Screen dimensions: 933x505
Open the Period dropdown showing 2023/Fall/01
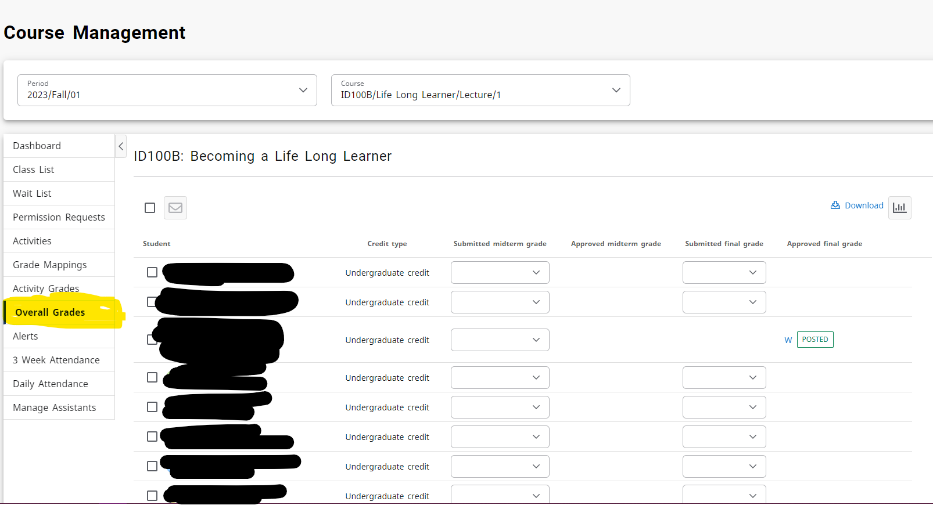(167, 90)
